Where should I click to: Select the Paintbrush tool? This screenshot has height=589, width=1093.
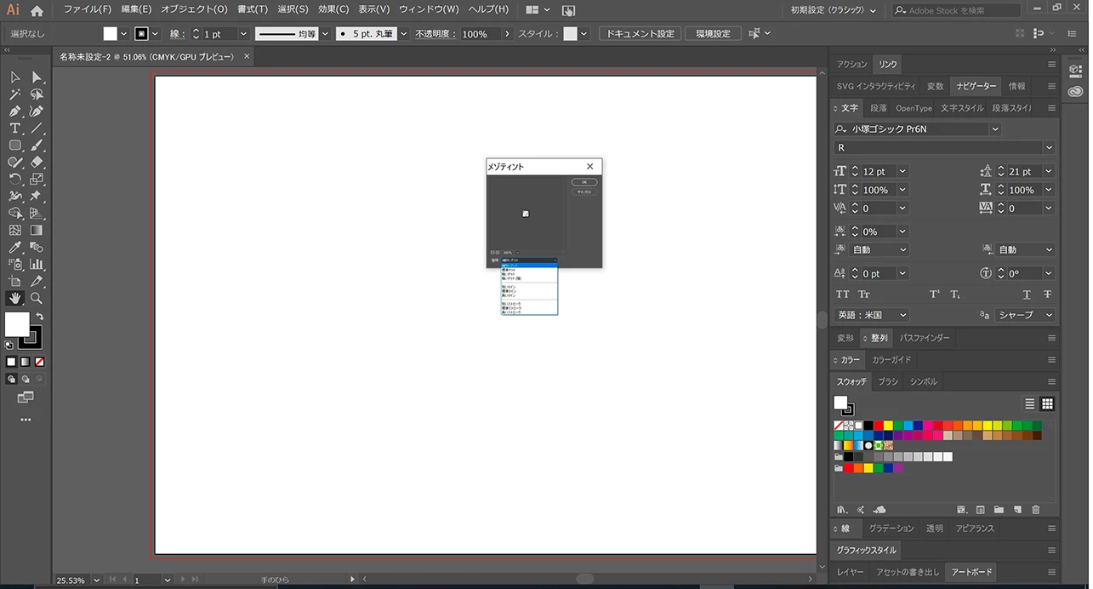pyautogui.click(x=37, y=146)
